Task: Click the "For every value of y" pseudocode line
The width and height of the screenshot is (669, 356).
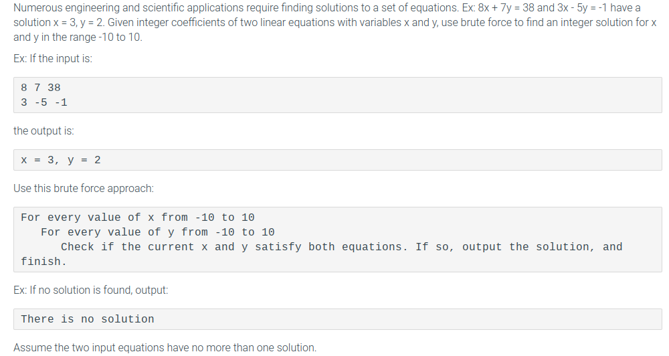Action: click(158, 232)
